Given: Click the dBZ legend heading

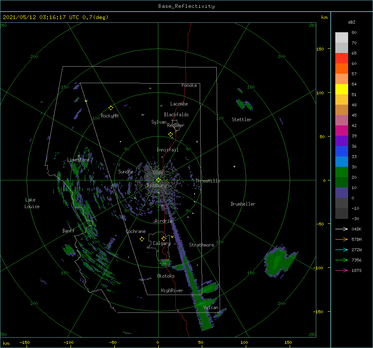Looking at the screenshot, I should point(351,22).
